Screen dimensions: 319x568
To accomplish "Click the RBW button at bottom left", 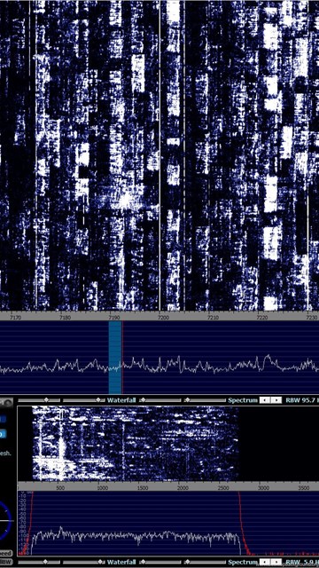I will (5, 562).
